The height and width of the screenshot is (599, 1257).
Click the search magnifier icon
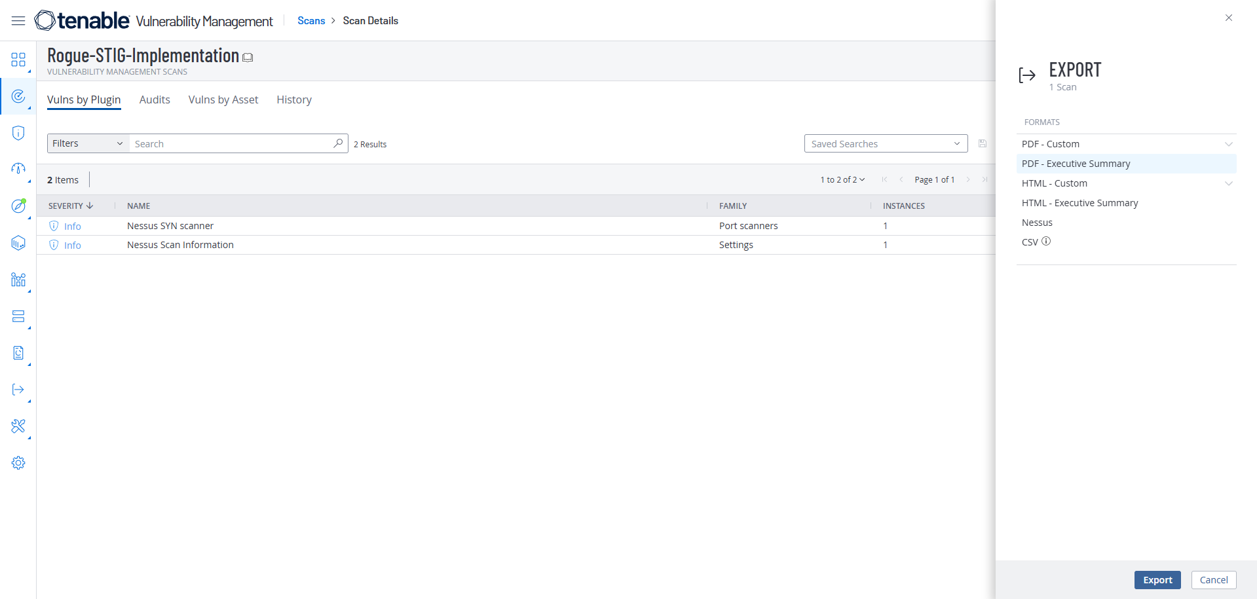click(338, 143)
